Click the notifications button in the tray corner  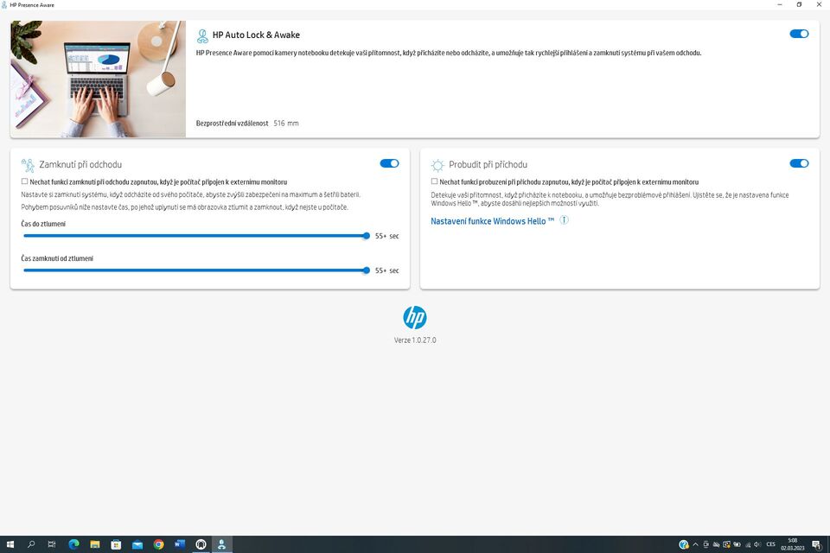pyautogui.click(x=817, y=544)
